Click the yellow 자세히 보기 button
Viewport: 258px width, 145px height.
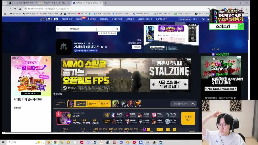click(188, 118)
